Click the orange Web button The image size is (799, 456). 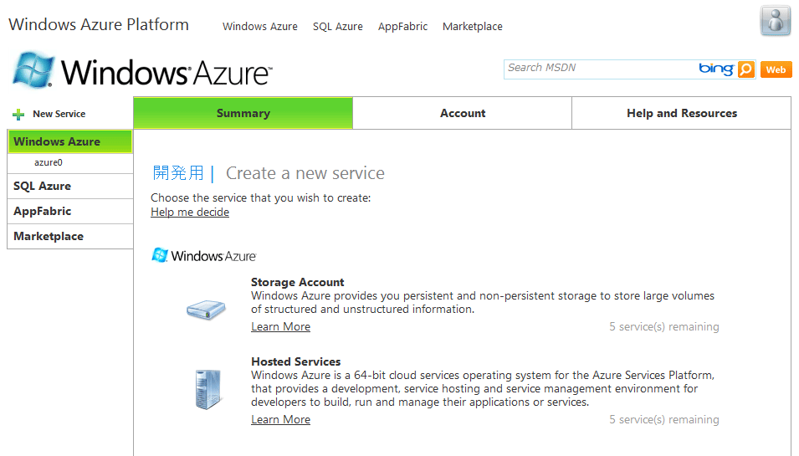coord(776,69)
